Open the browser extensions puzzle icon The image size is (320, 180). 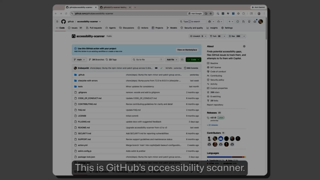click(243, 13)
